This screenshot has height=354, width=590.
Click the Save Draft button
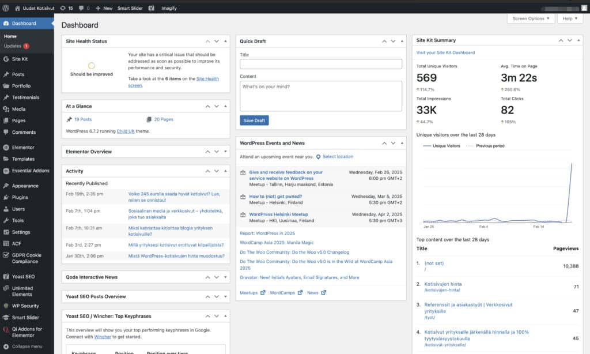(x=254, y=120)
